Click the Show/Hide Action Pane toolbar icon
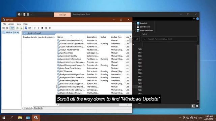Viewport: 216px width, 121px height. (x=30, y=28)
